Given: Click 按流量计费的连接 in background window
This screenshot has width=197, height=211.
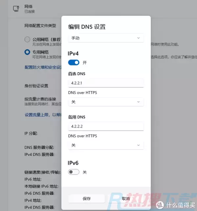Looking at the screenshot, I should pos(40,99).
